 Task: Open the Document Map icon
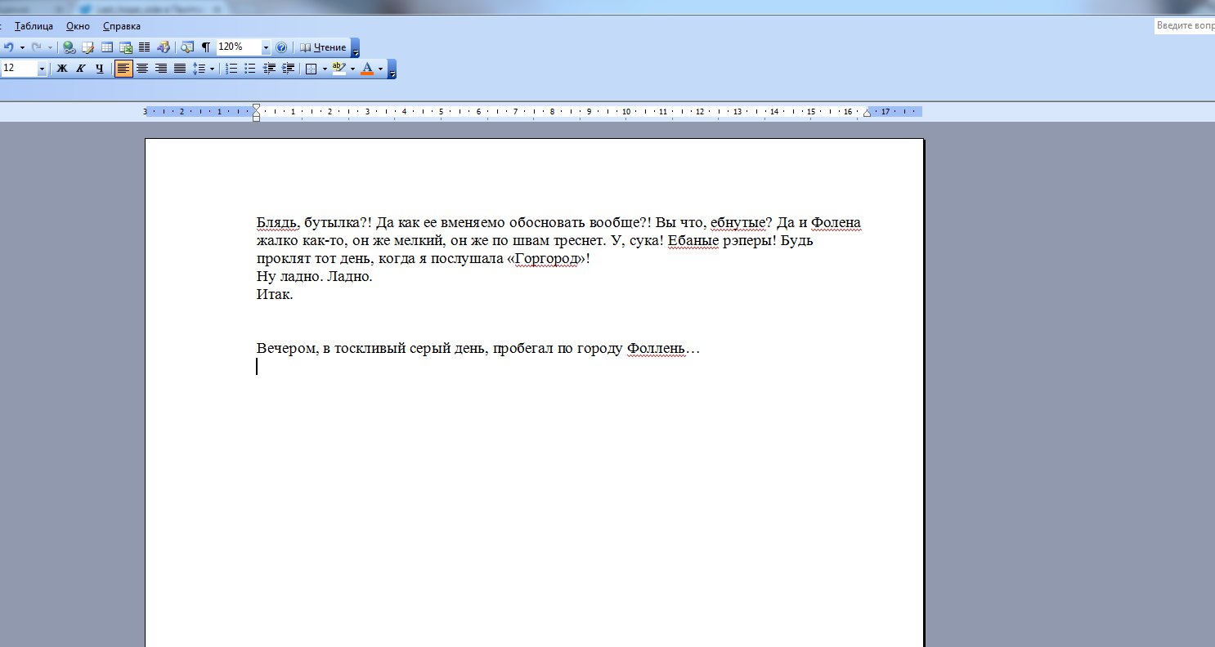[187, 47]
